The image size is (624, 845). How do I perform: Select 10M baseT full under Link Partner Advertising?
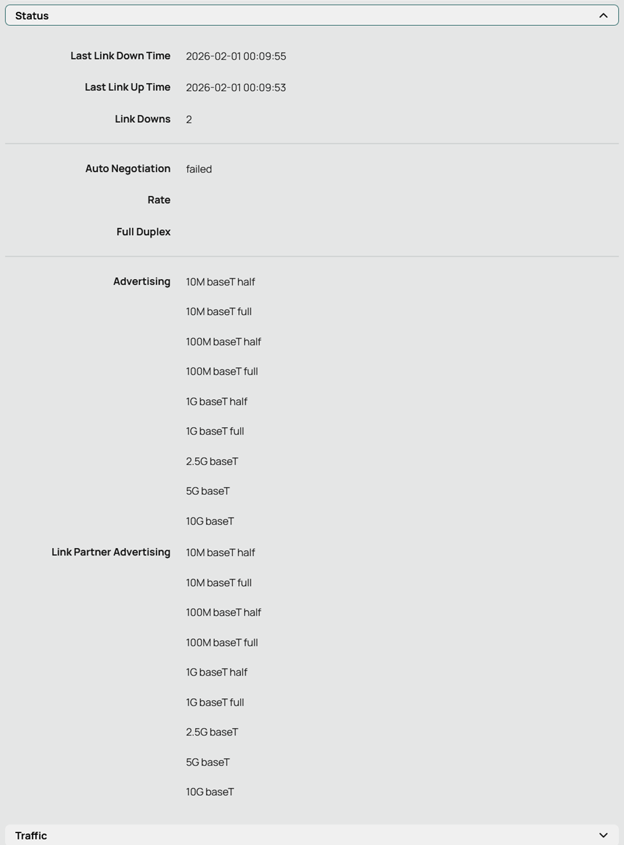point(218,583)
